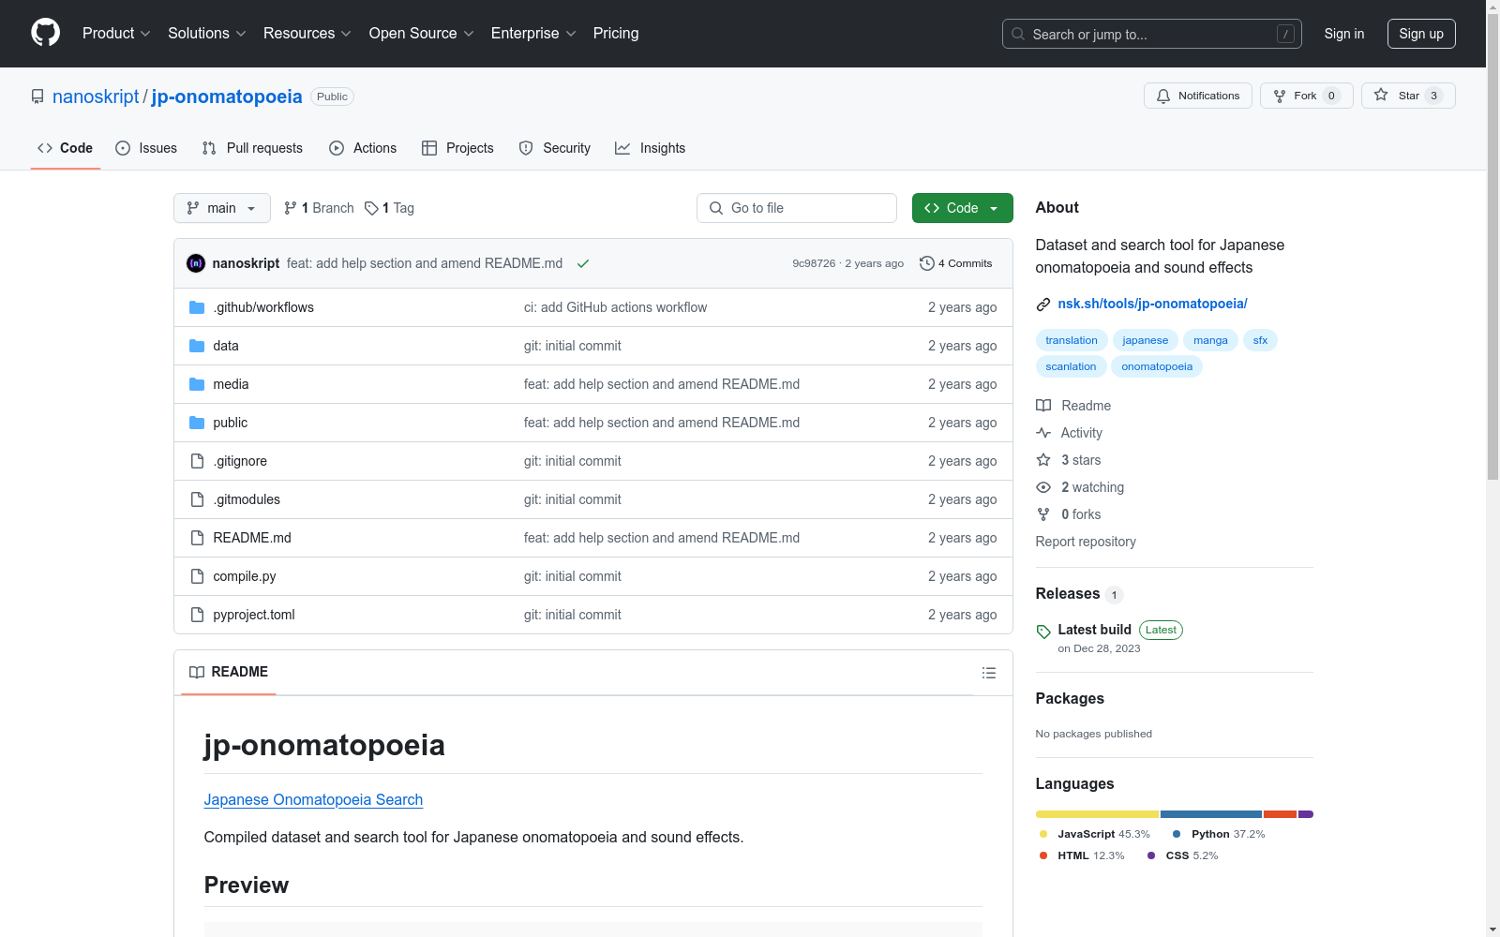1500x937 pixels.
Task: Expand the main branch dropdown
Action: pyautogui.click(x=221, y=208)
